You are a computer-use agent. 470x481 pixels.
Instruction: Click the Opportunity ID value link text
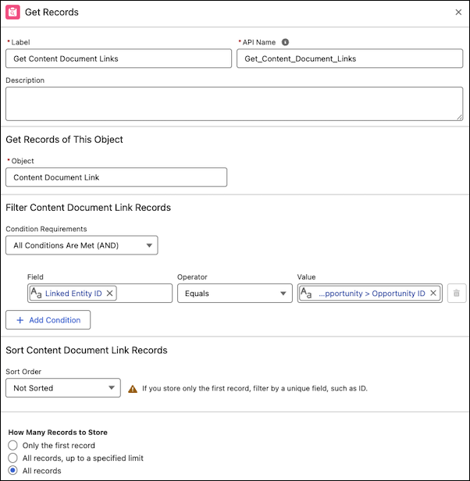click(x=371, y=294)
